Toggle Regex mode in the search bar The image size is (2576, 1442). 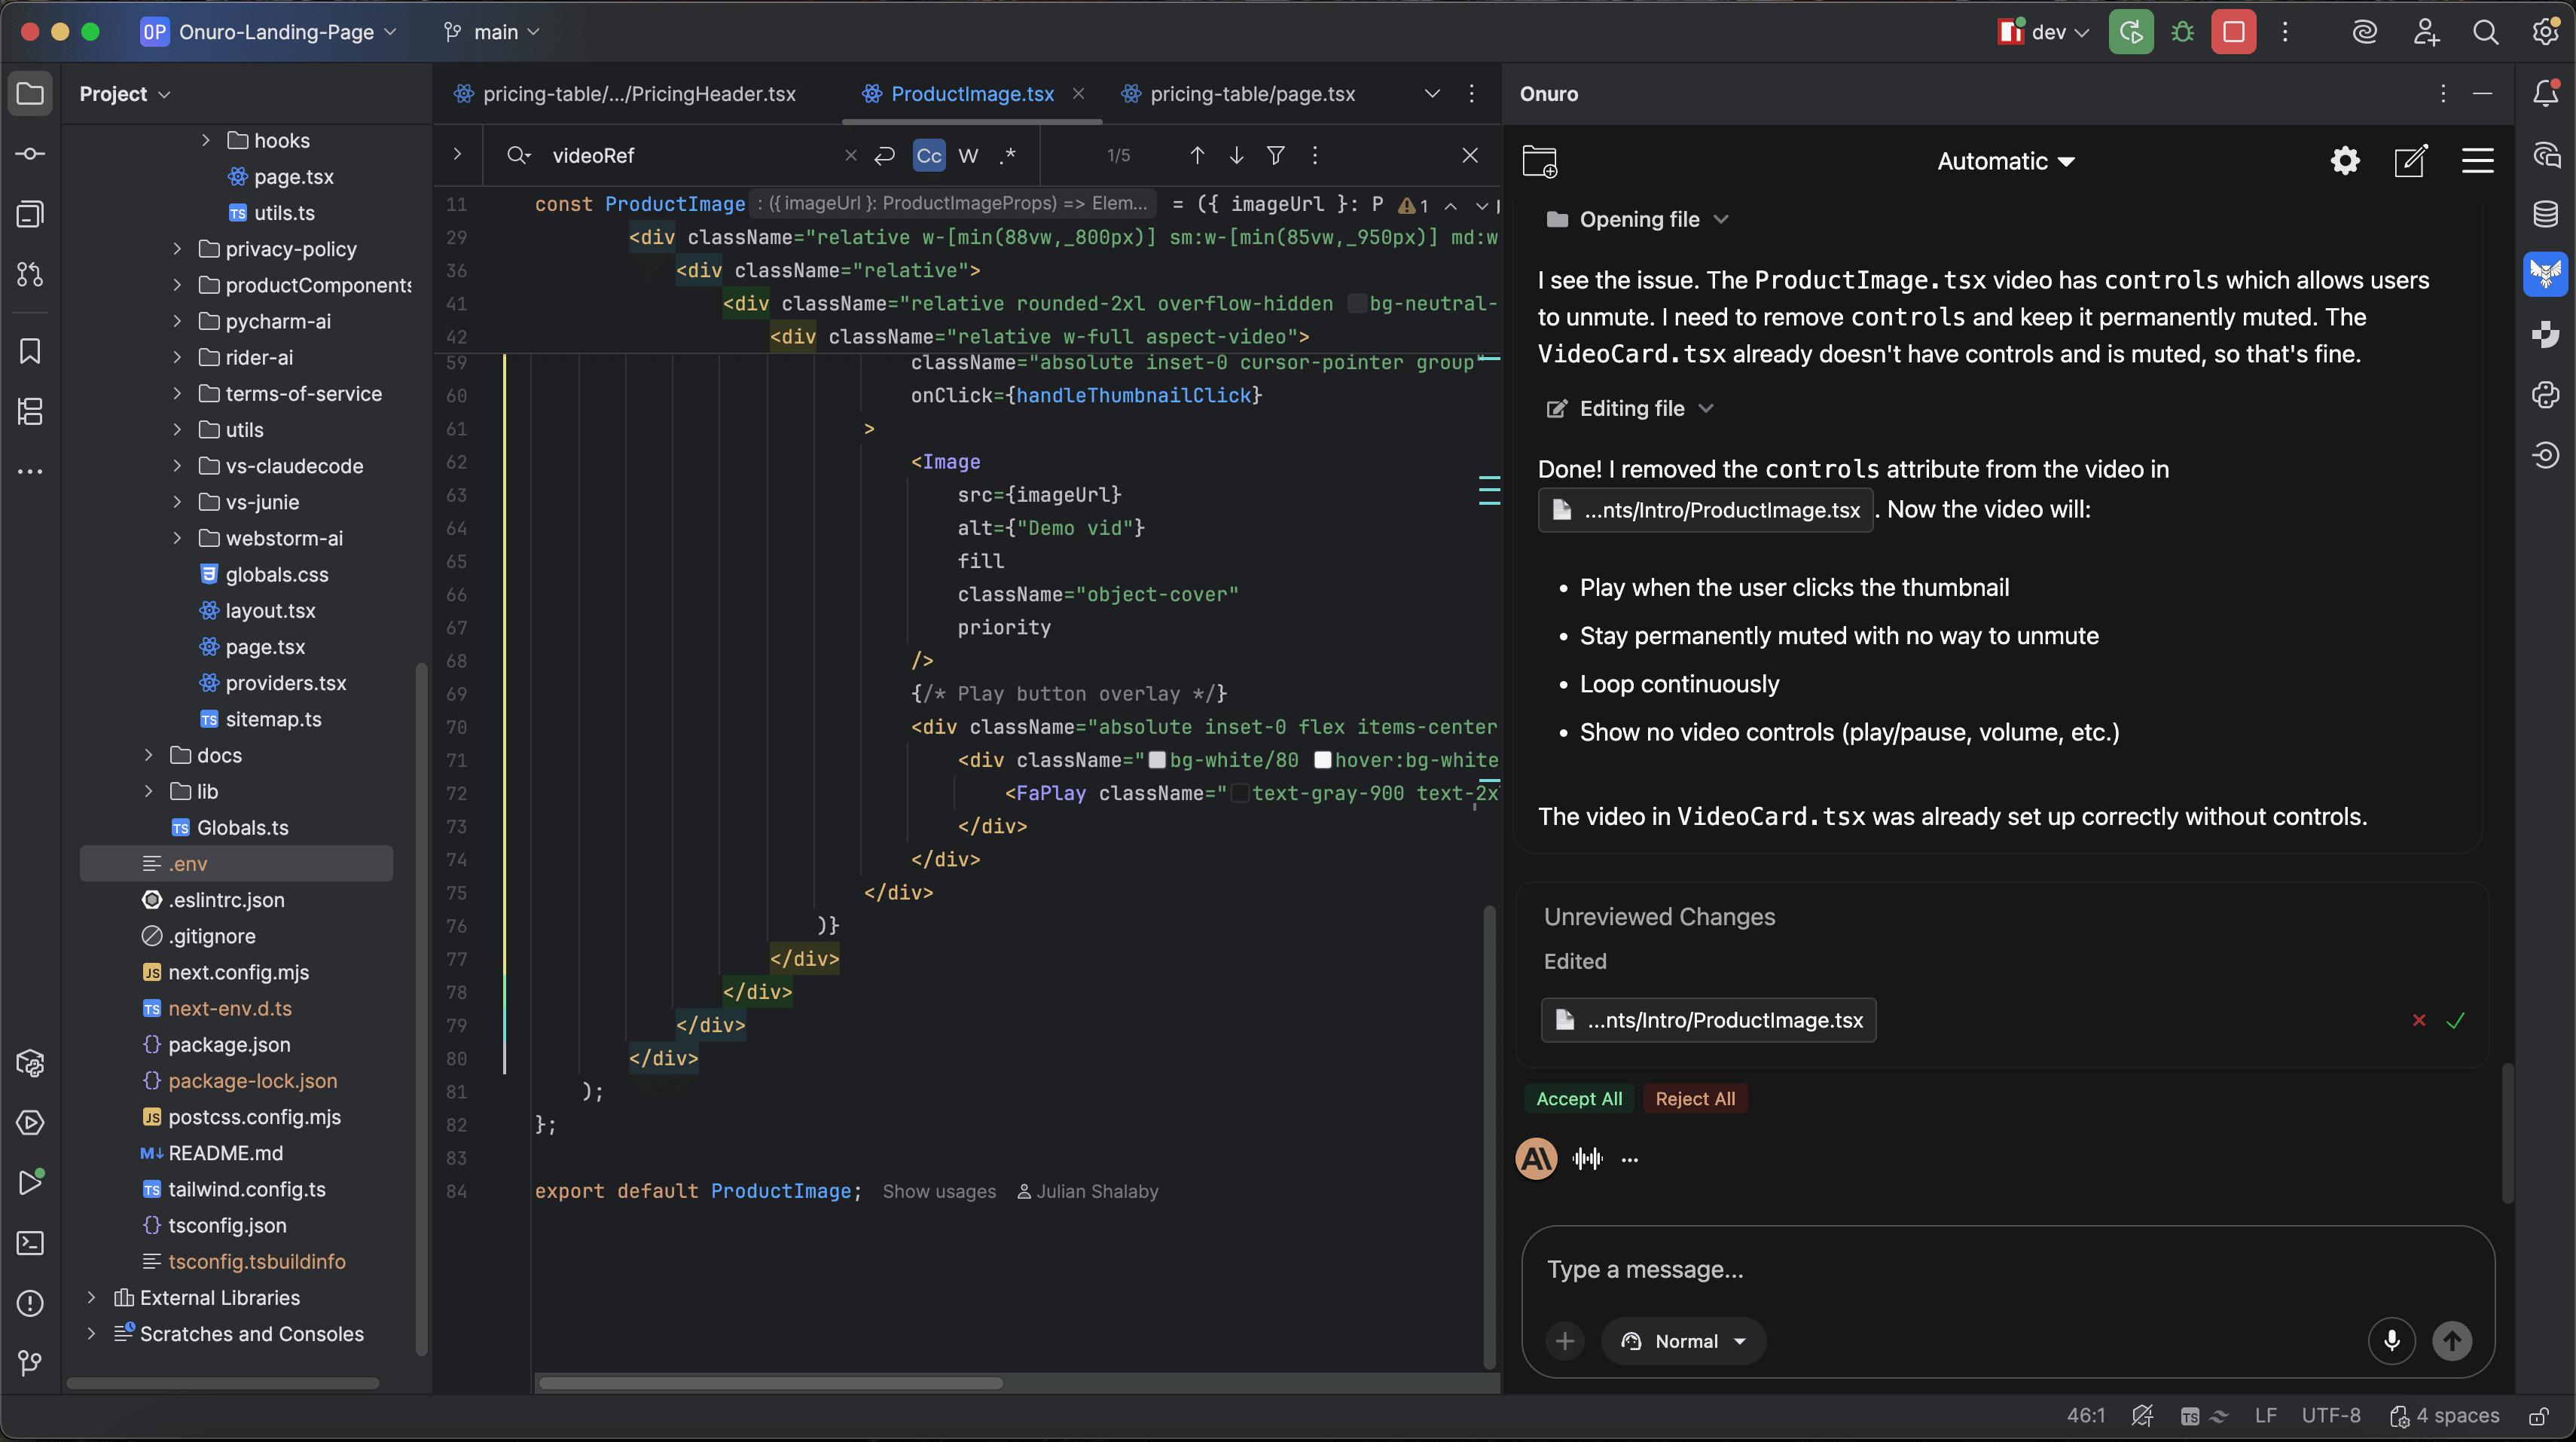1008,155
